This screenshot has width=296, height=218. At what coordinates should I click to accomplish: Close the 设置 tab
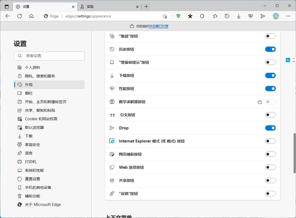point(73,7)
